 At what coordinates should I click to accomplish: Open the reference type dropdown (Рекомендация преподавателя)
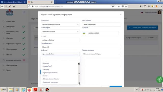pyautogui.click(x=60, y=25)
